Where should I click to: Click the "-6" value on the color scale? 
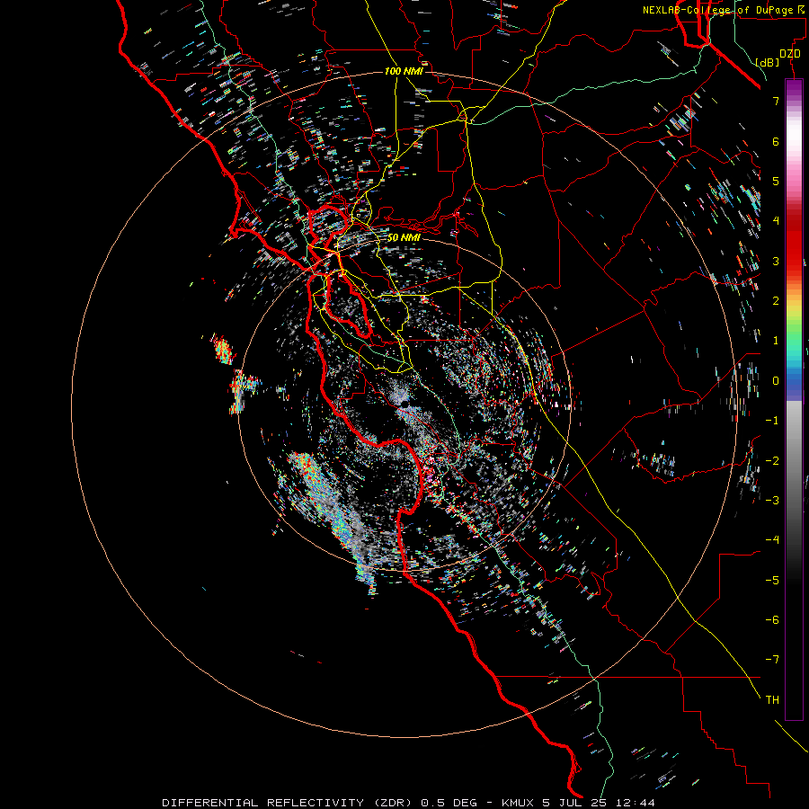tap(772, 619)
